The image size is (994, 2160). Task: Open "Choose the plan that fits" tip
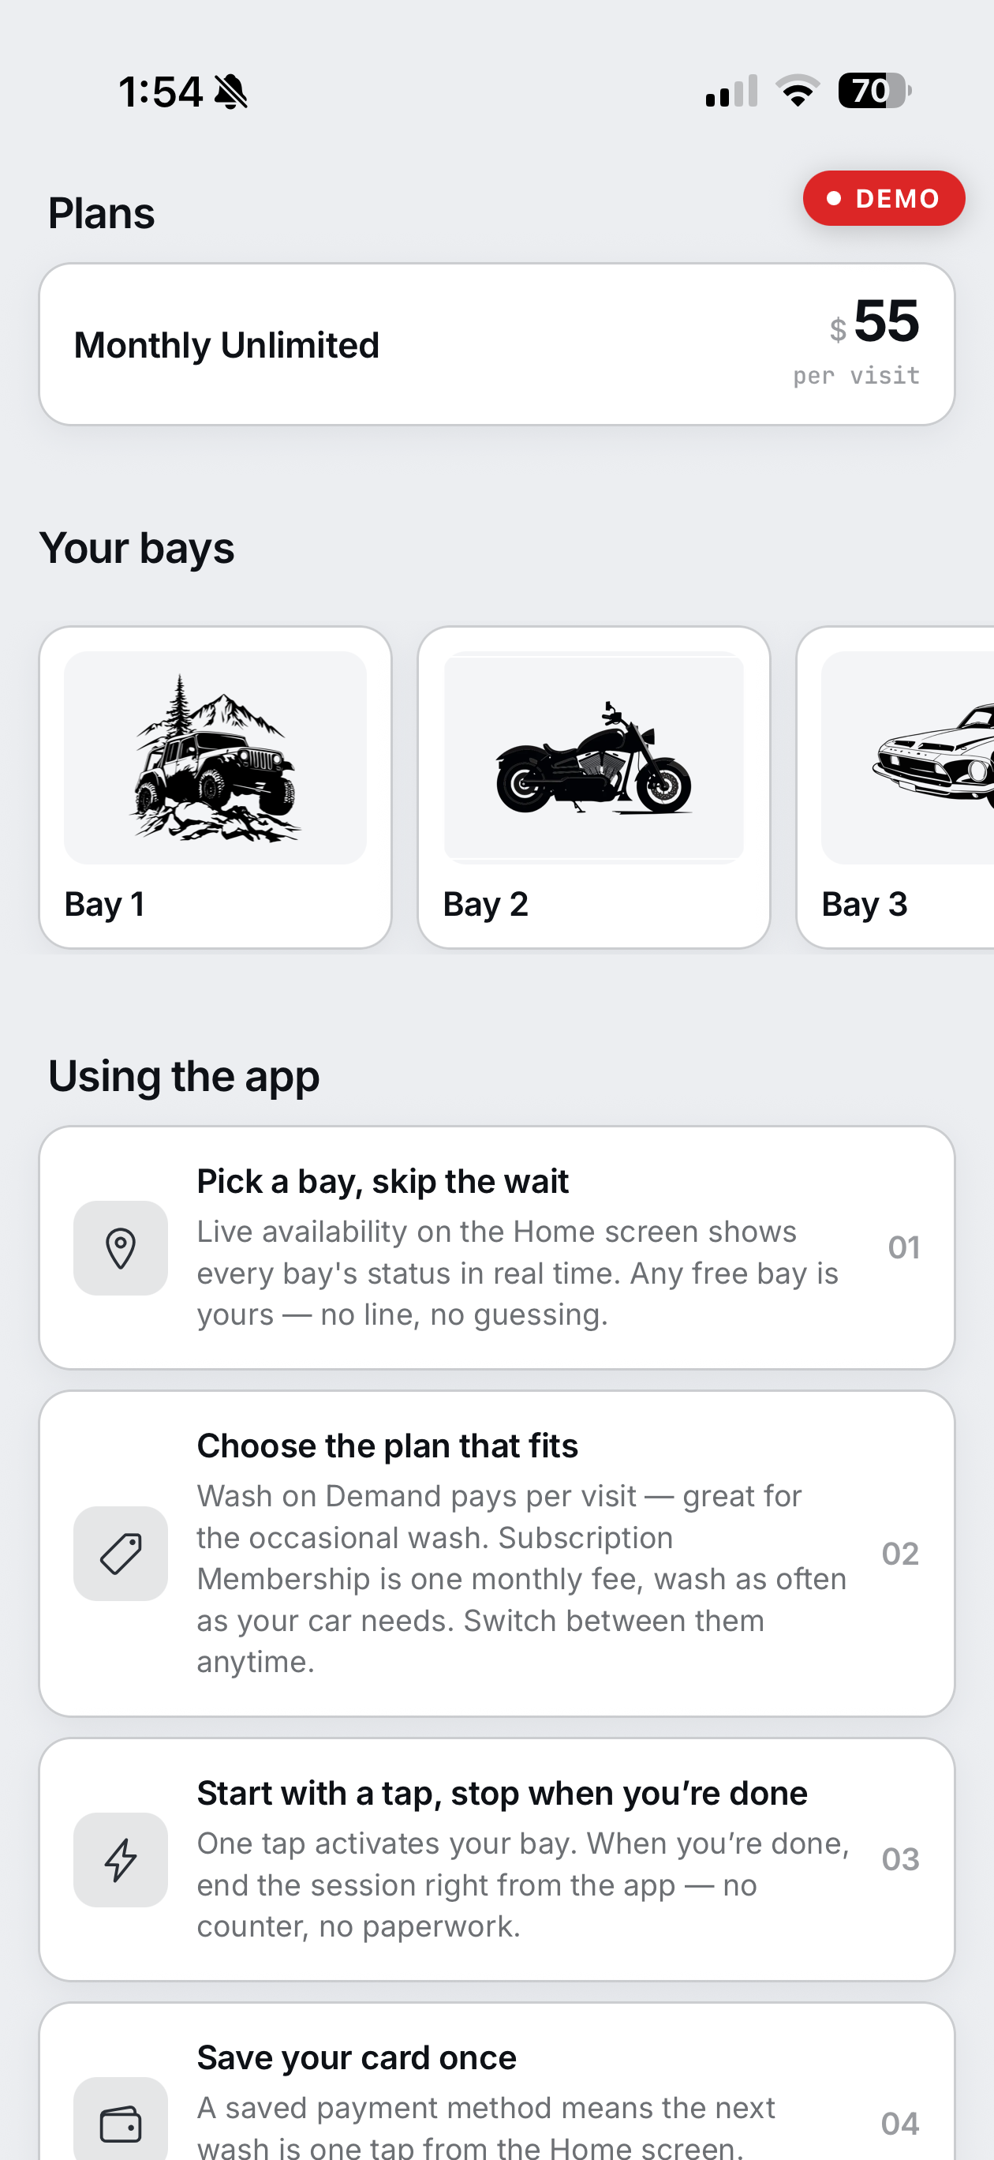497,1554
